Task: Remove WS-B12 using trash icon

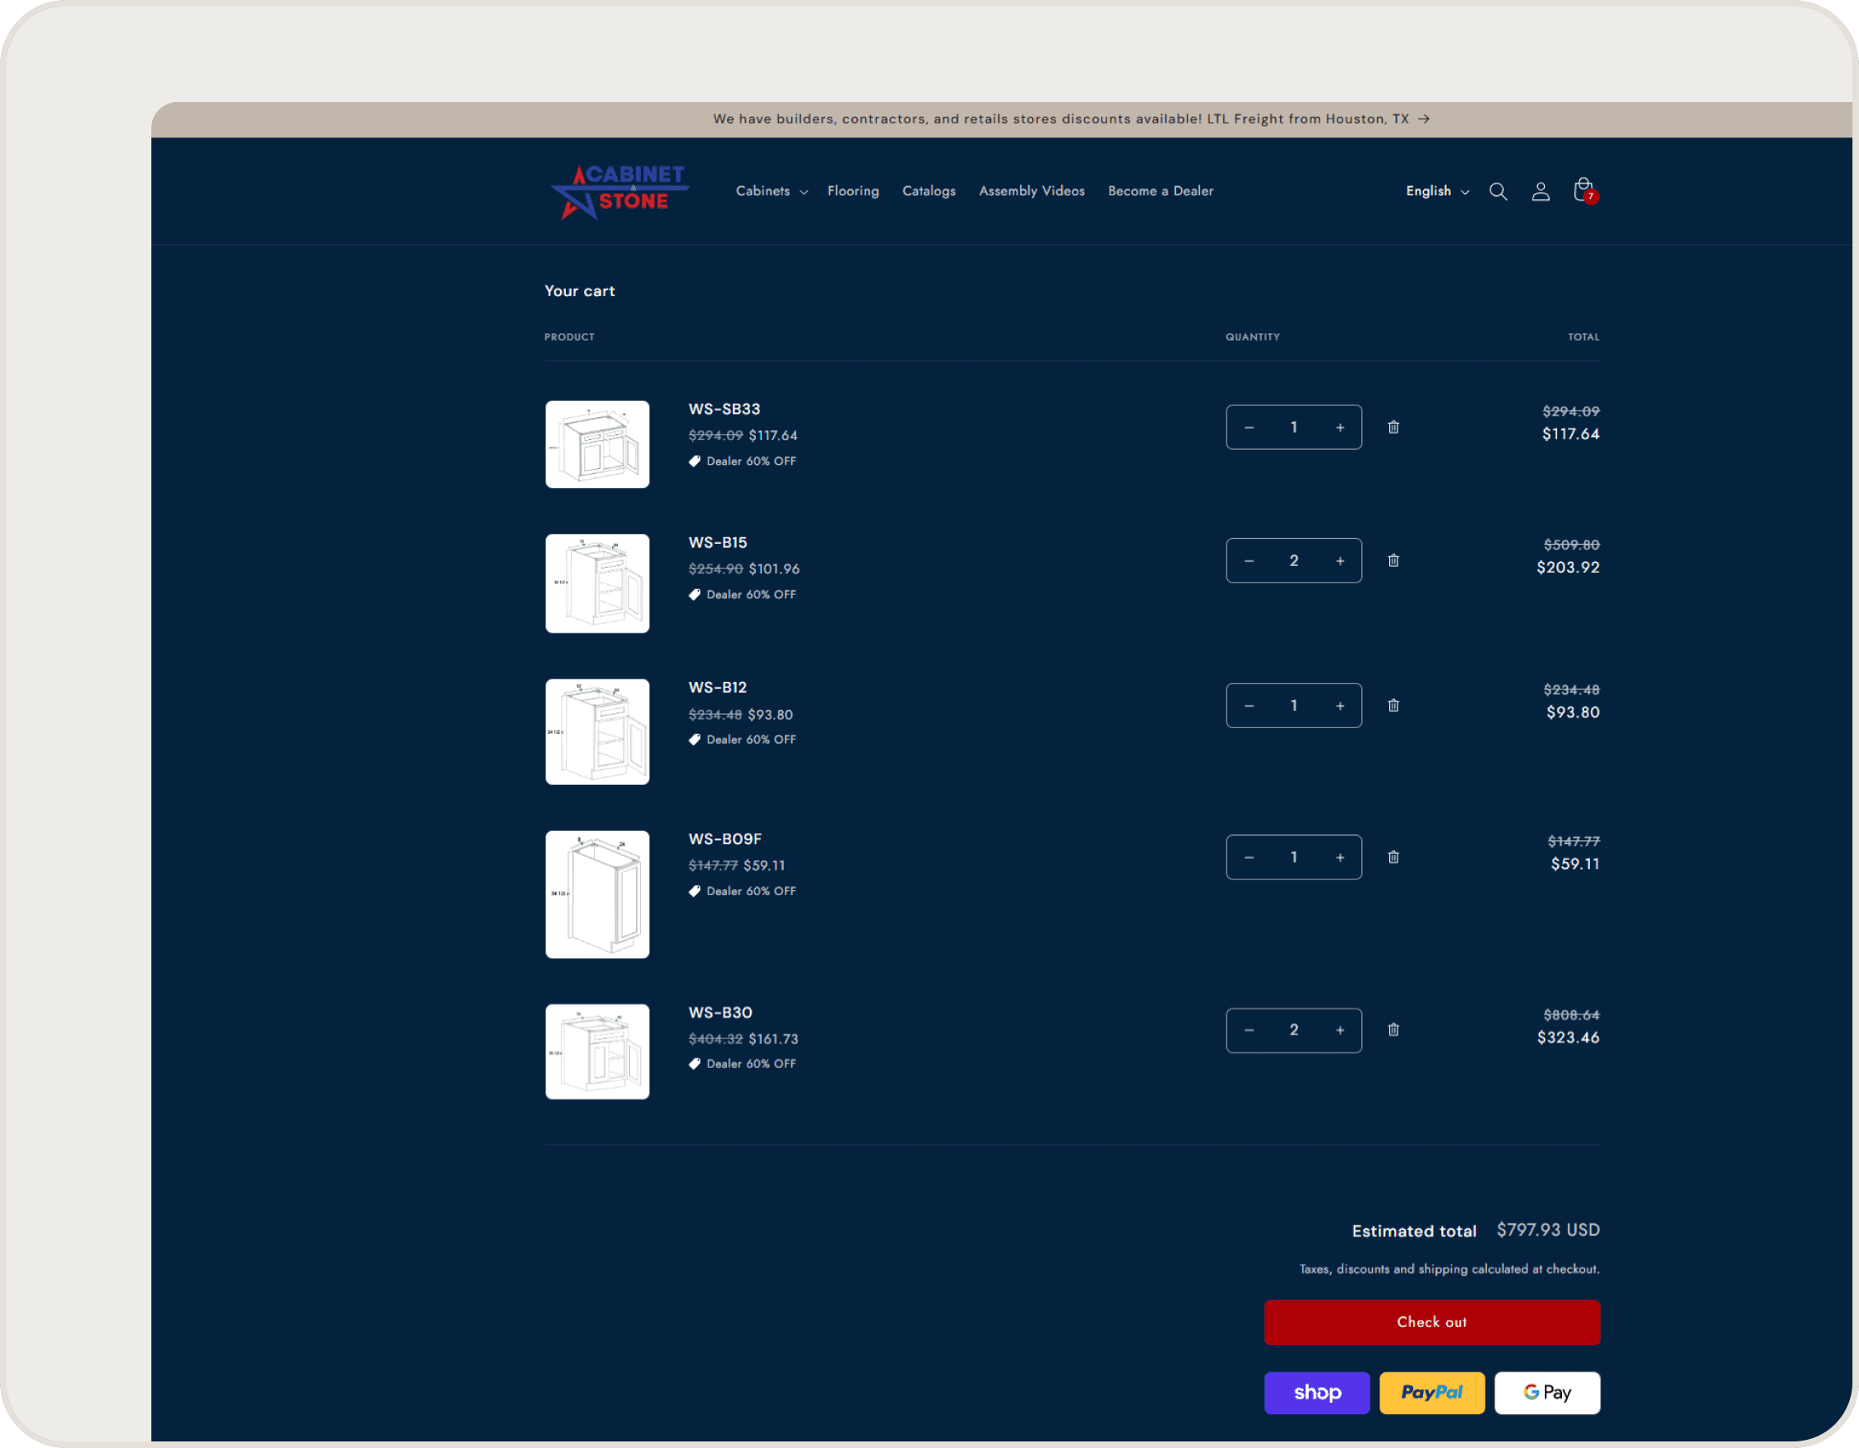Action: 1393,706
